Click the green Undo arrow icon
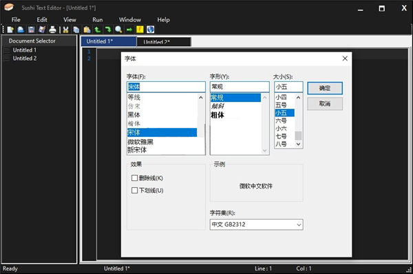Image resolution: width=413 pixels, height=274 pixels. click(x=98, y=30)
